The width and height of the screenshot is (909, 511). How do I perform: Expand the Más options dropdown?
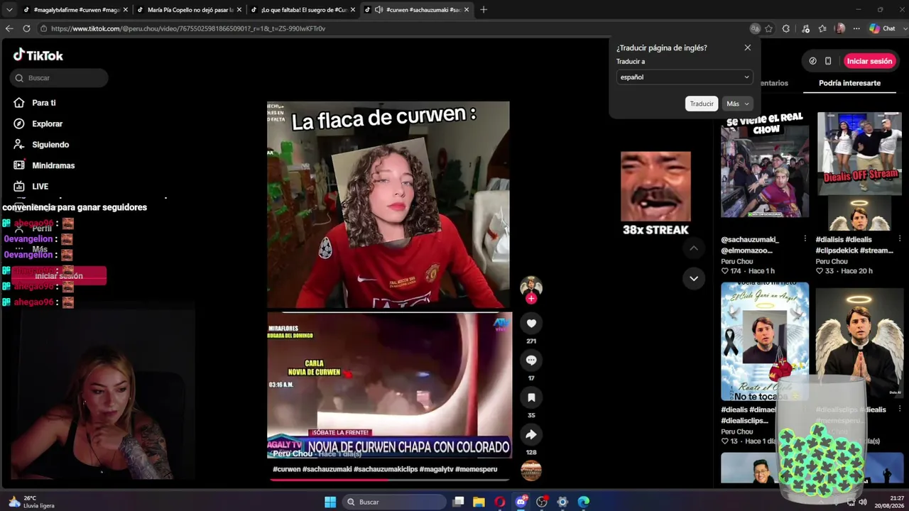(x=737, y=104)
